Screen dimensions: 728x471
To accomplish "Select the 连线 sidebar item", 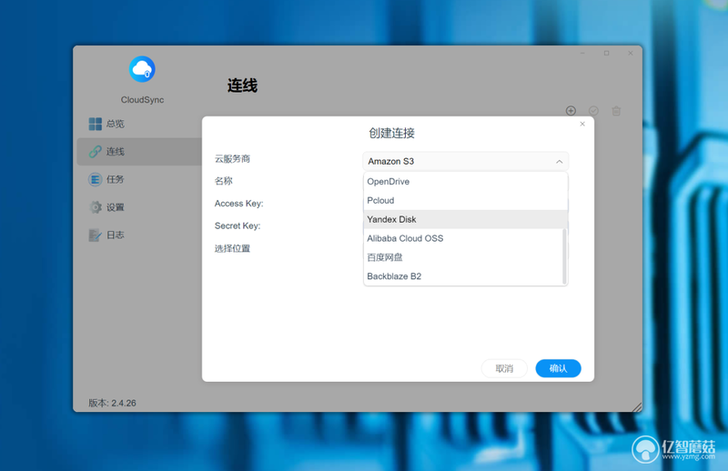I will point(139,152).
